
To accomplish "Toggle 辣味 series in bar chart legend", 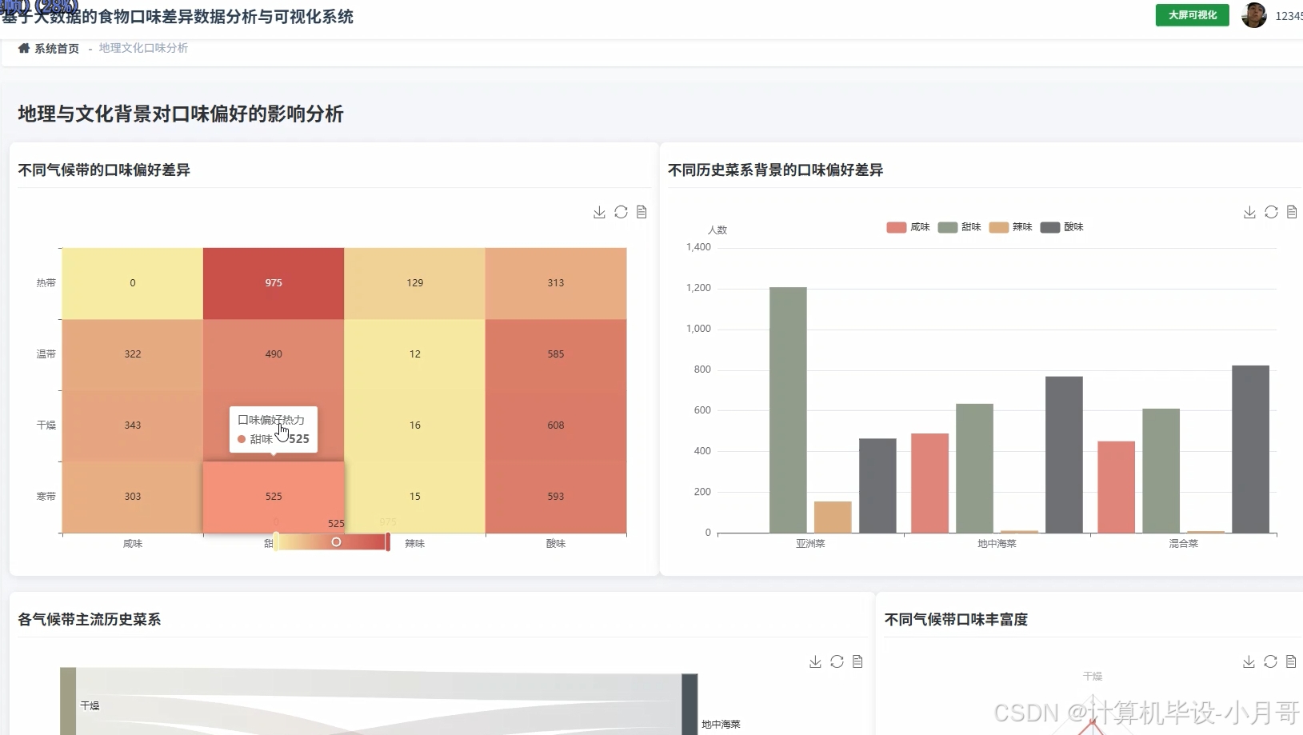I will (x=1010, y=227).
